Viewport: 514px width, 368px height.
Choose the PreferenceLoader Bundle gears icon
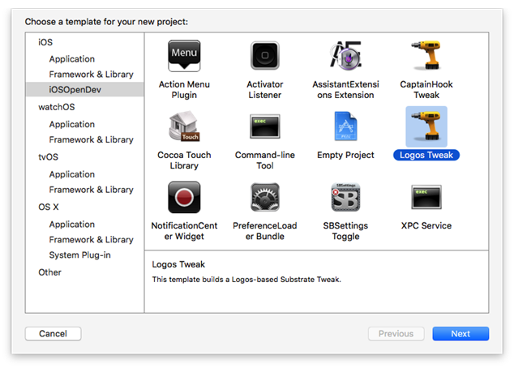tap(265, 197)
